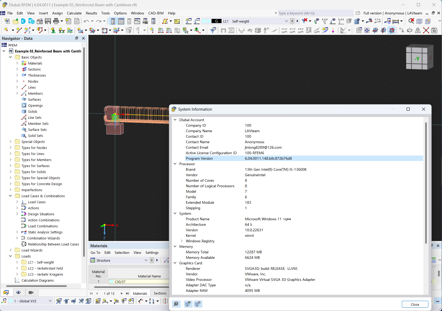Expand the Special Objects folder
Image resolution: width=442 pixels, height=311 pixels.
point(10,142)
